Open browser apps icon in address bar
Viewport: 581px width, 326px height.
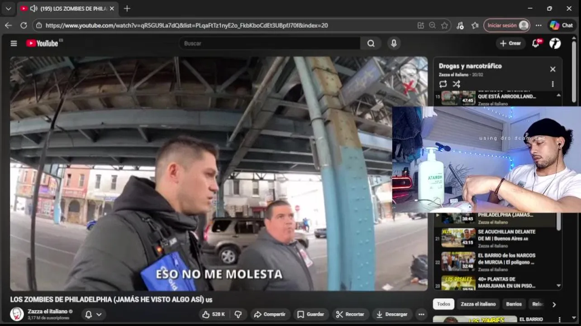(x=421, y=25)
